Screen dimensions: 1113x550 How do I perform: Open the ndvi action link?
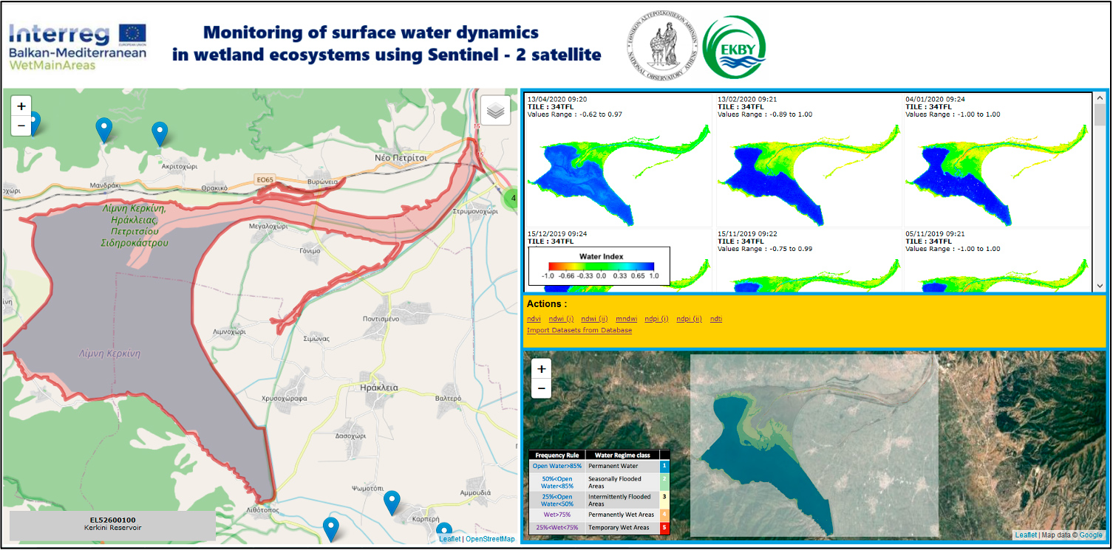pos(534,319)
